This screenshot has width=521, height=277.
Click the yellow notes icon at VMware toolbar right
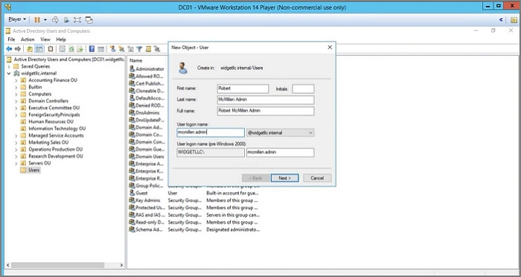[x=514, y=20]
